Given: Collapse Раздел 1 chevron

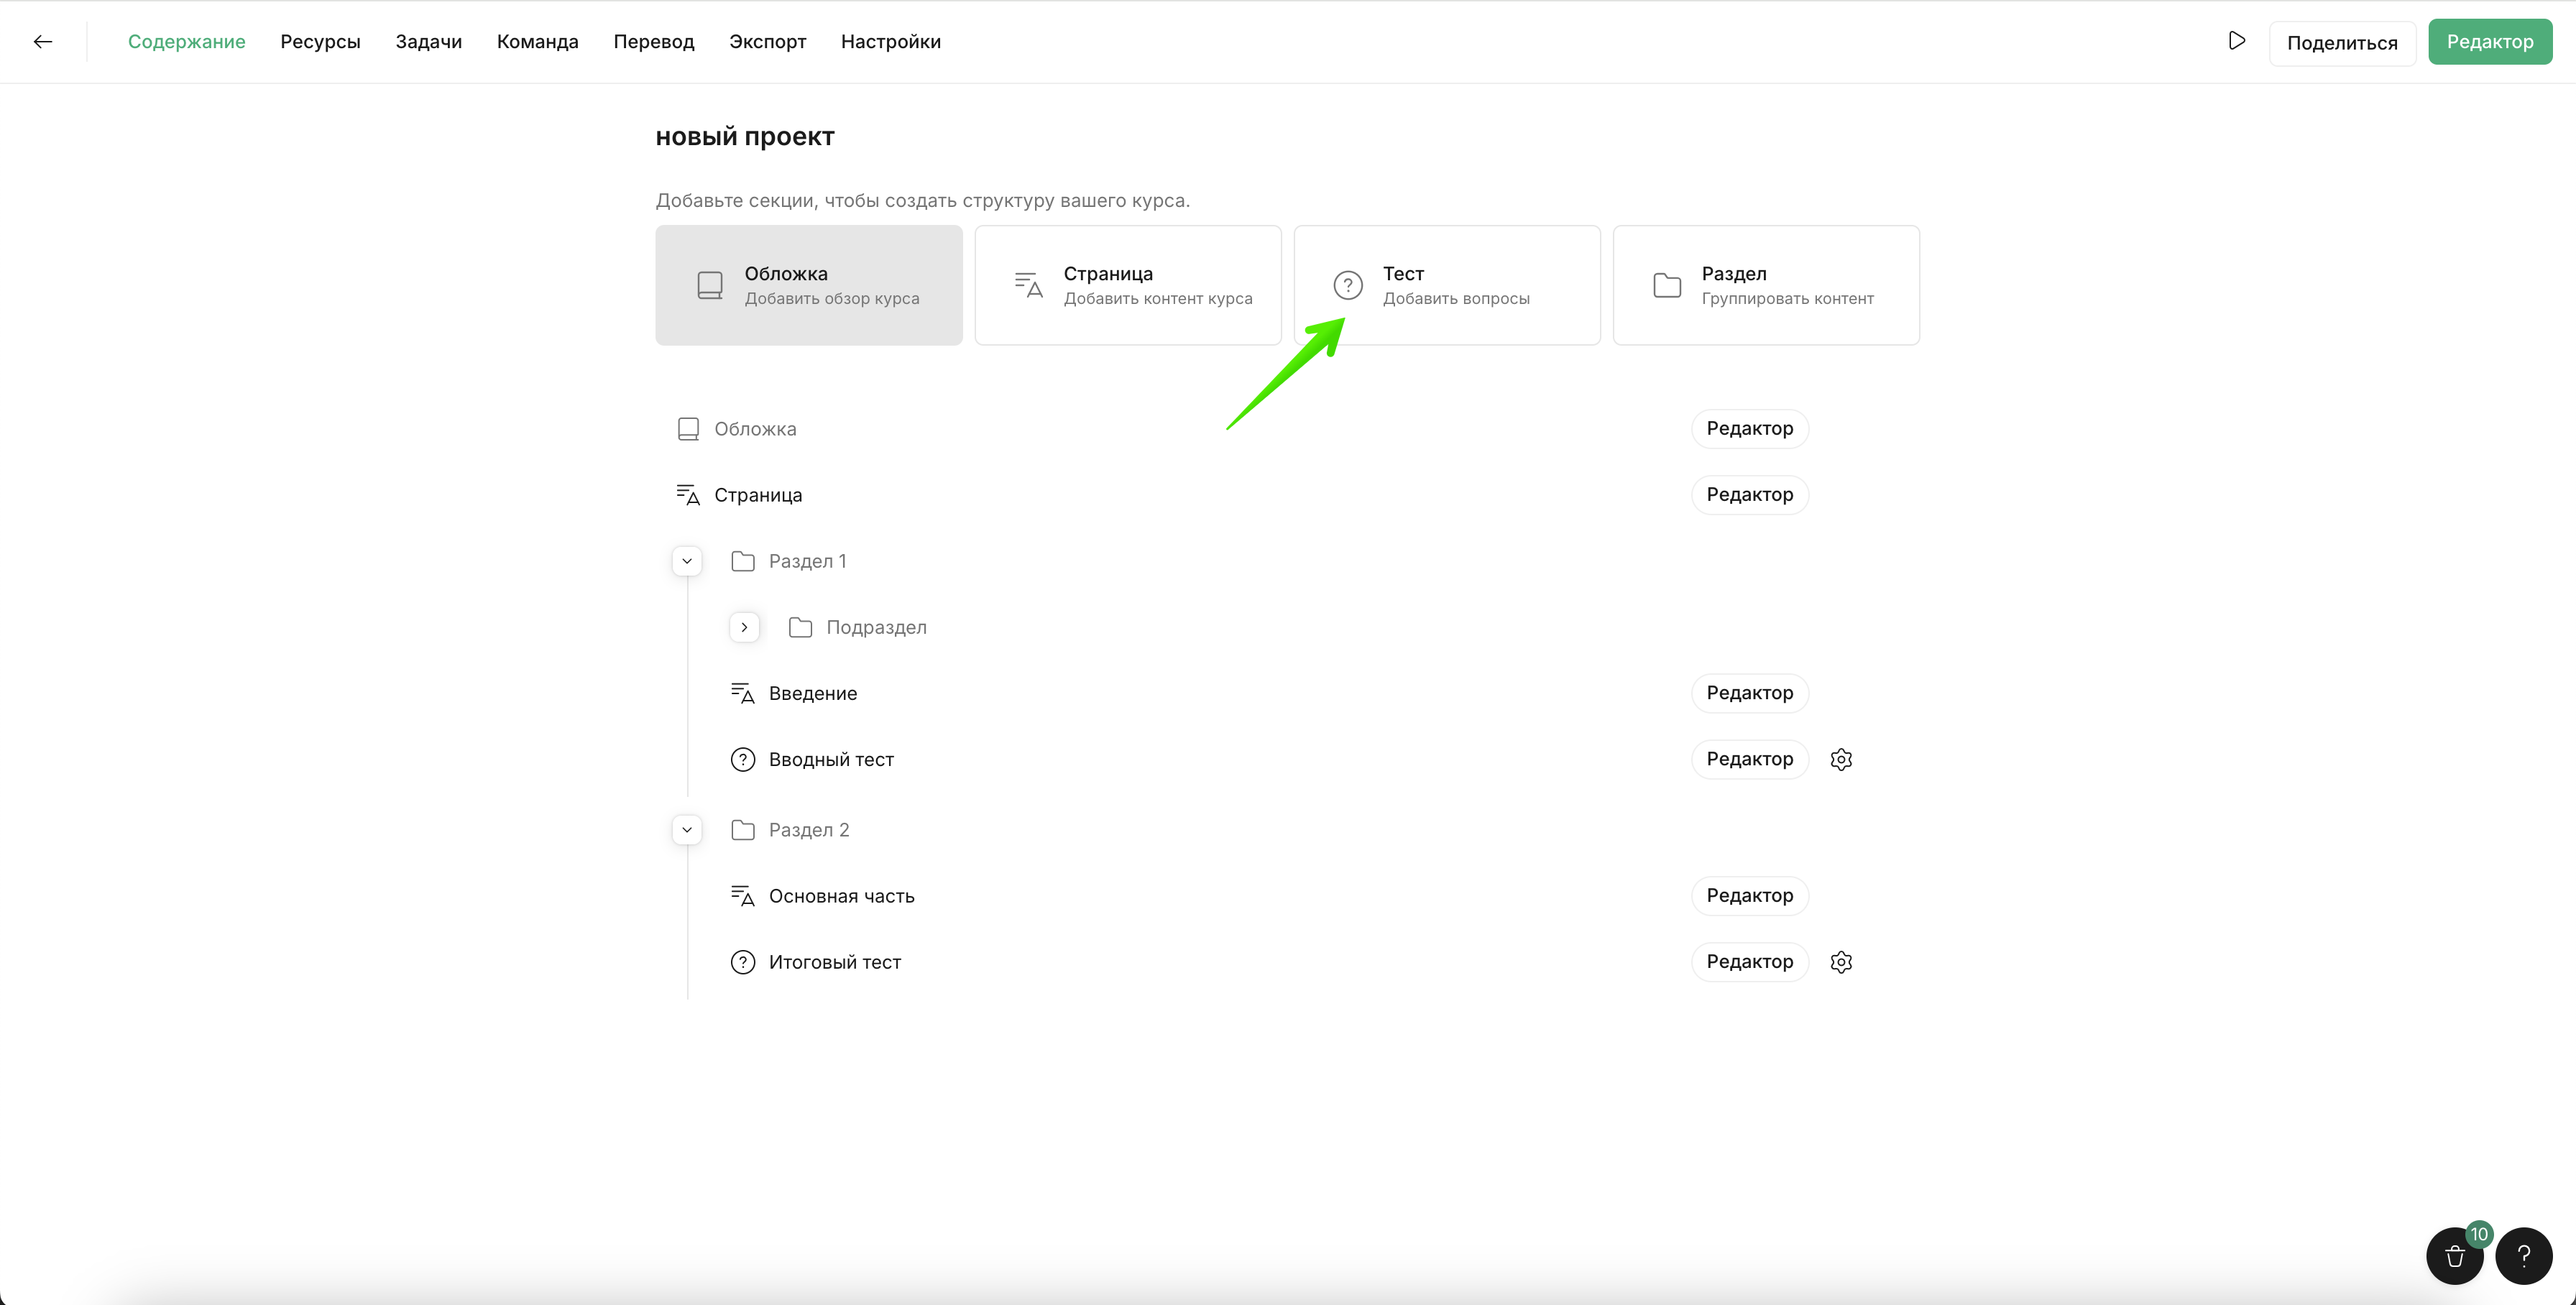Looking at the screenshot, I should 687,561.
